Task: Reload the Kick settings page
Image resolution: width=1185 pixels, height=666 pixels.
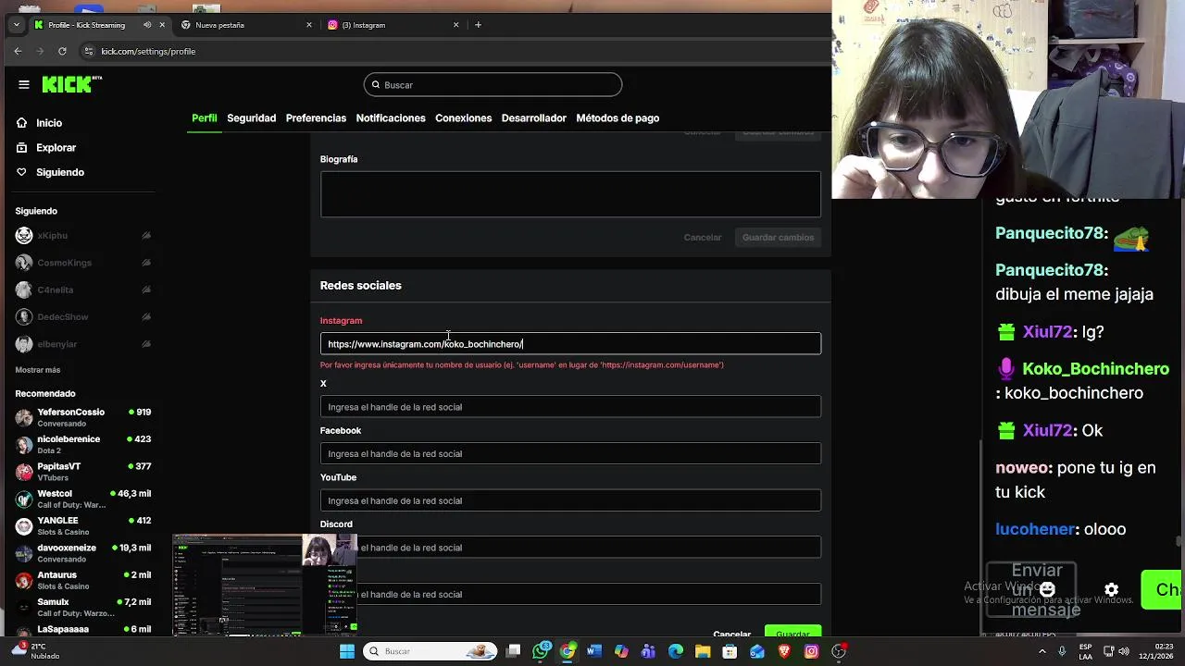Action: [62, 51]
